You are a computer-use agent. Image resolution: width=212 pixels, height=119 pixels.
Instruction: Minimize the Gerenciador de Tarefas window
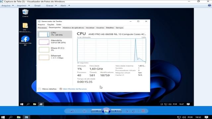pos(131,21)
